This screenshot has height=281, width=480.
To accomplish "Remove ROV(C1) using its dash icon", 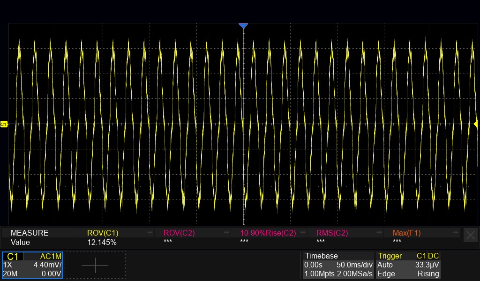I will 150,233.
